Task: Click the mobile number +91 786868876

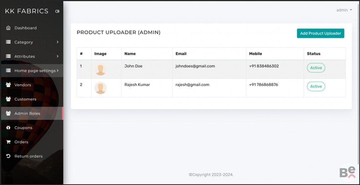Action: point(263,85)
